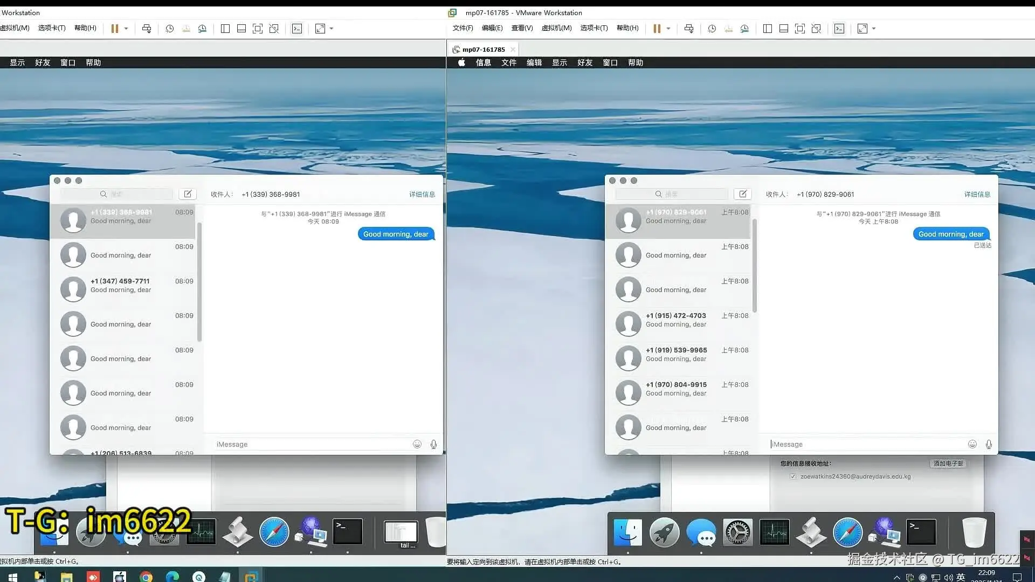Click search field in right Messages window
Viewport: 1035px width, 582px height.
point(672,194)
